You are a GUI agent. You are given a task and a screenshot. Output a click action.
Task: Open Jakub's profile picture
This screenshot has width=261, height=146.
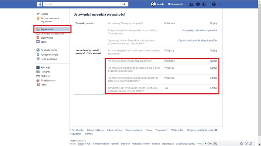point(153,4)
